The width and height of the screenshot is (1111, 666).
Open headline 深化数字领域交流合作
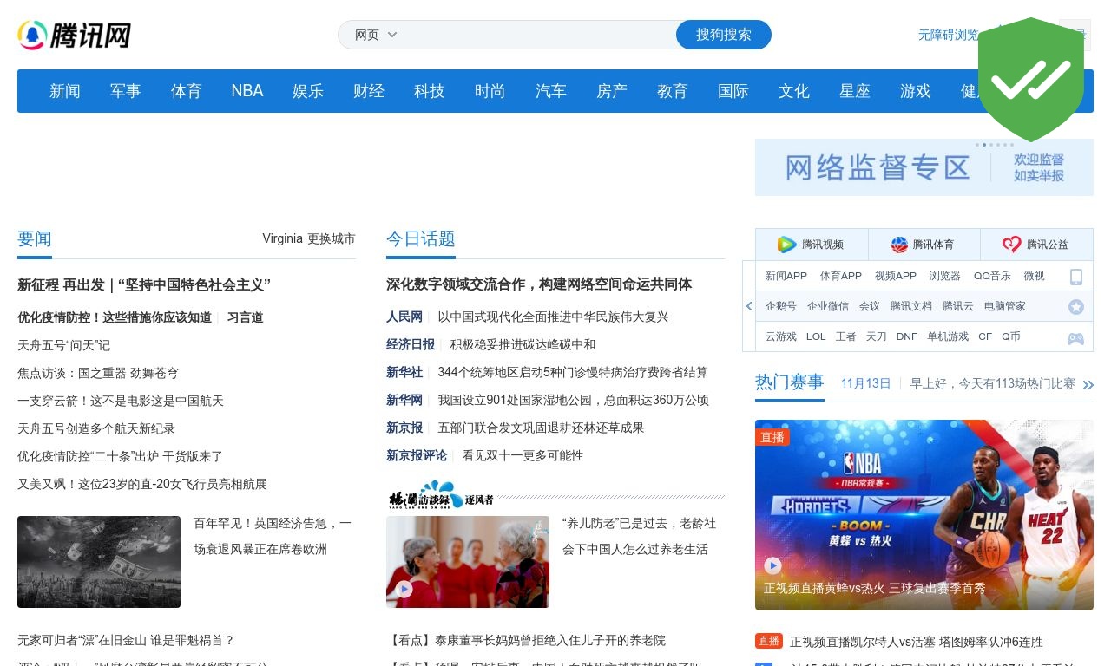[539, 284]
